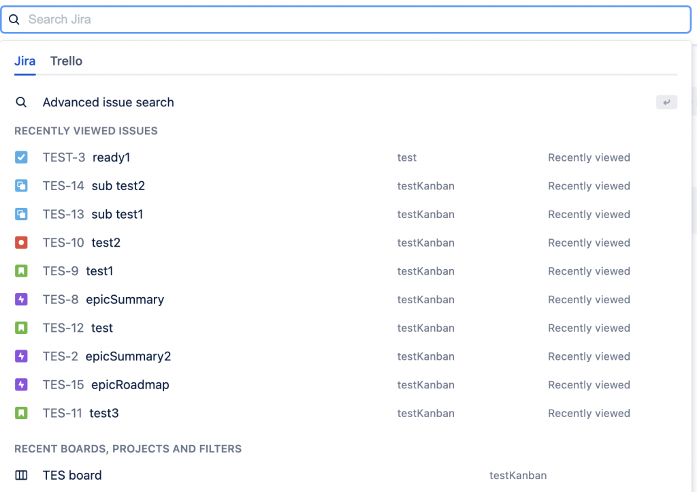697x492 pixels.
Task: Select the Jira tab
Action: coord(25,61)
